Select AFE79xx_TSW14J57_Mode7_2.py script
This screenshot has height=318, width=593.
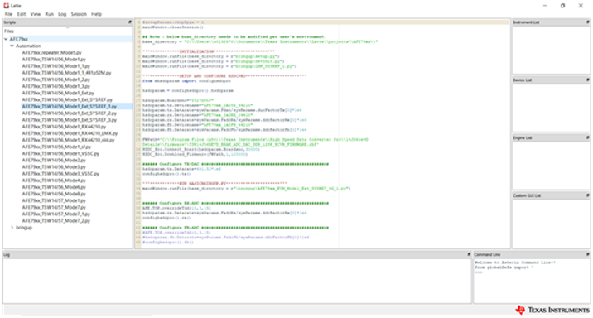click(55, 221)
